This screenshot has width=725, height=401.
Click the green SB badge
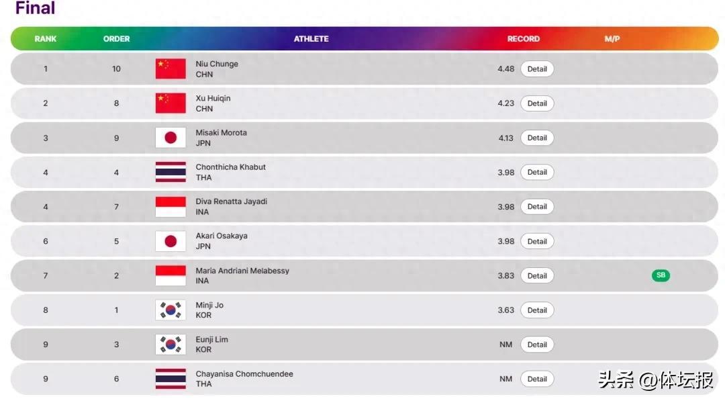[x=661, y=275]
